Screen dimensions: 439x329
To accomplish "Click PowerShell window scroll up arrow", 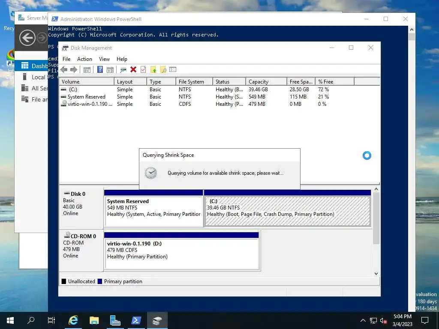I will pyautogui.click(x=412, y=30).
